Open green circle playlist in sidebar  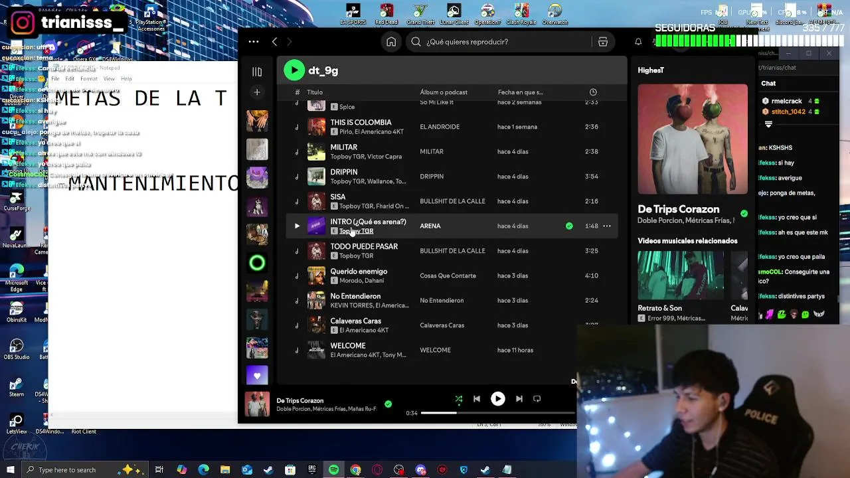[x=257, y=264]
